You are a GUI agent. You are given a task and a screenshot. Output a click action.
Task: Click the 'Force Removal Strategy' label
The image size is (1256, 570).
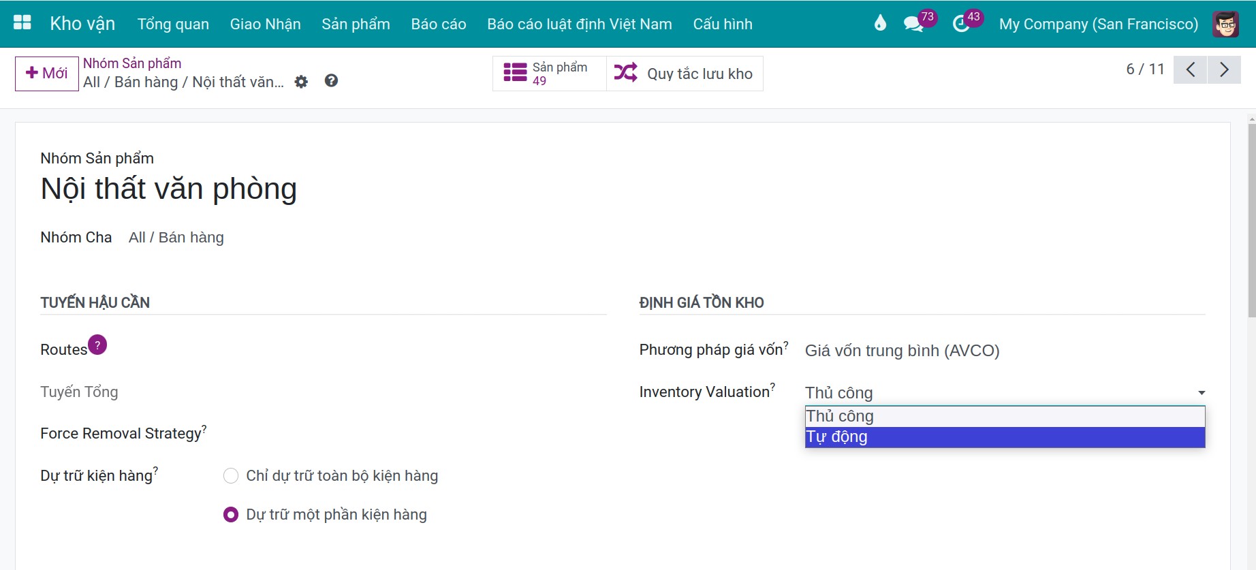coord(121,434)
